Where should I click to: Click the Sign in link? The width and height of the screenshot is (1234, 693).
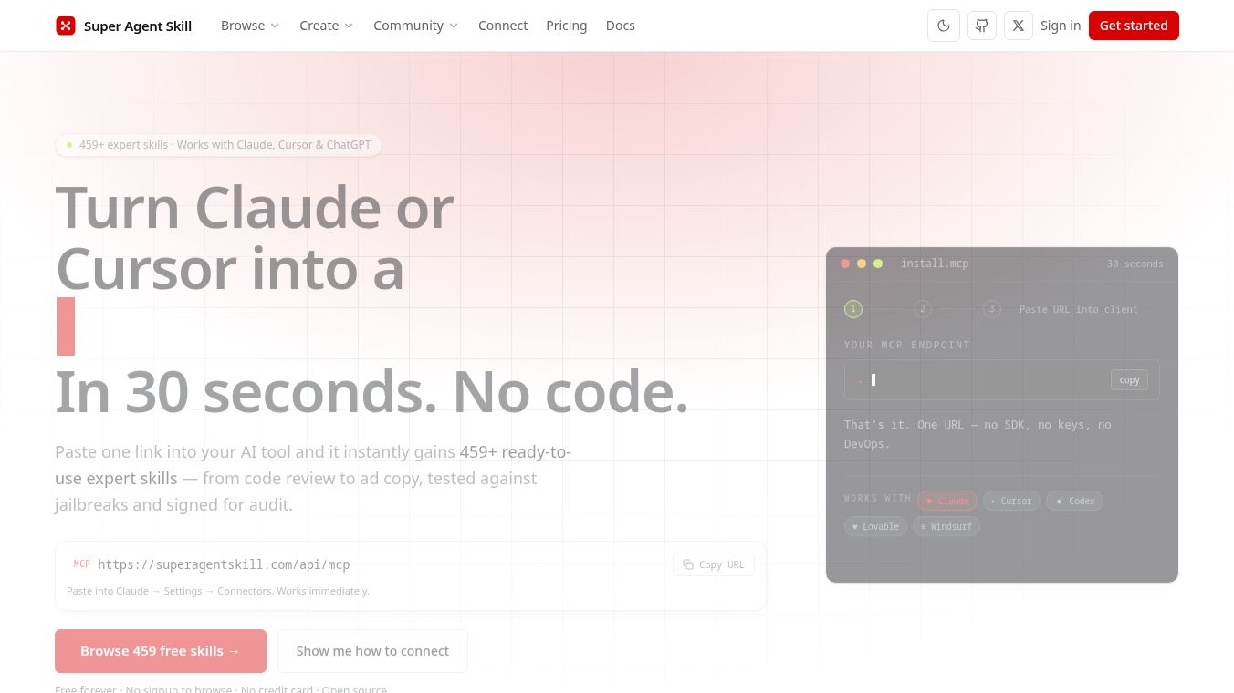tap(1061, 26)
